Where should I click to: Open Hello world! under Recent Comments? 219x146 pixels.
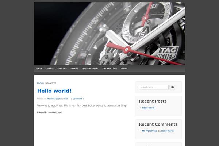tap(168, 131)
